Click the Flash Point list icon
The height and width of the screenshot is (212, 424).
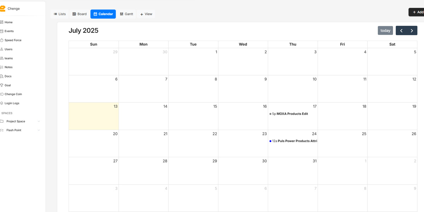[2, 130]
